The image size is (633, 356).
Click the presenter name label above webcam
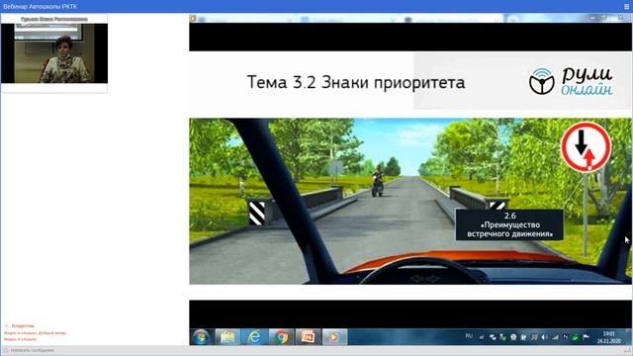click(x=54, y=19)
